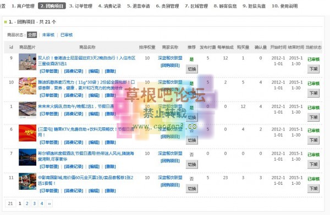Viewport: 330px width, 215px height.
Task: Select the 全部 status filter
Action: 32,35
